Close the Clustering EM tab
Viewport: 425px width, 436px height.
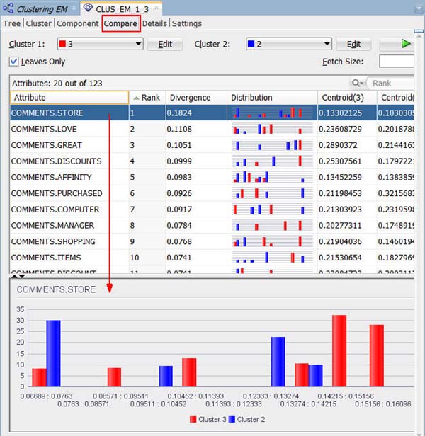[74, 8]
